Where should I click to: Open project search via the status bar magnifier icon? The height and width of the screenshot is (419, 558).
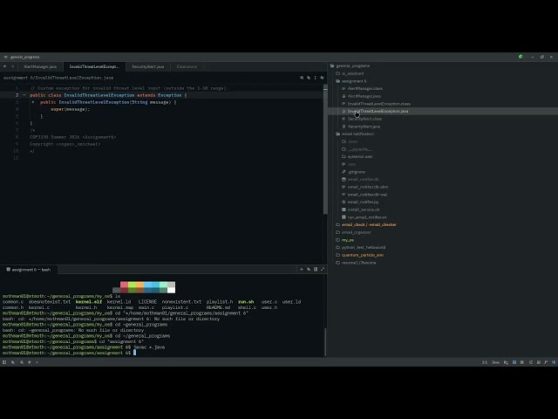tap(22, 362)
